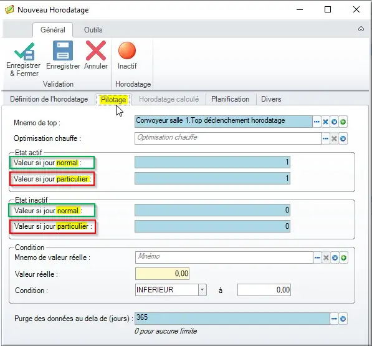This screenshot has height=346, width=372.
Task: Switch to the Outils ribbon tab
Action: [x=93, y=30]
